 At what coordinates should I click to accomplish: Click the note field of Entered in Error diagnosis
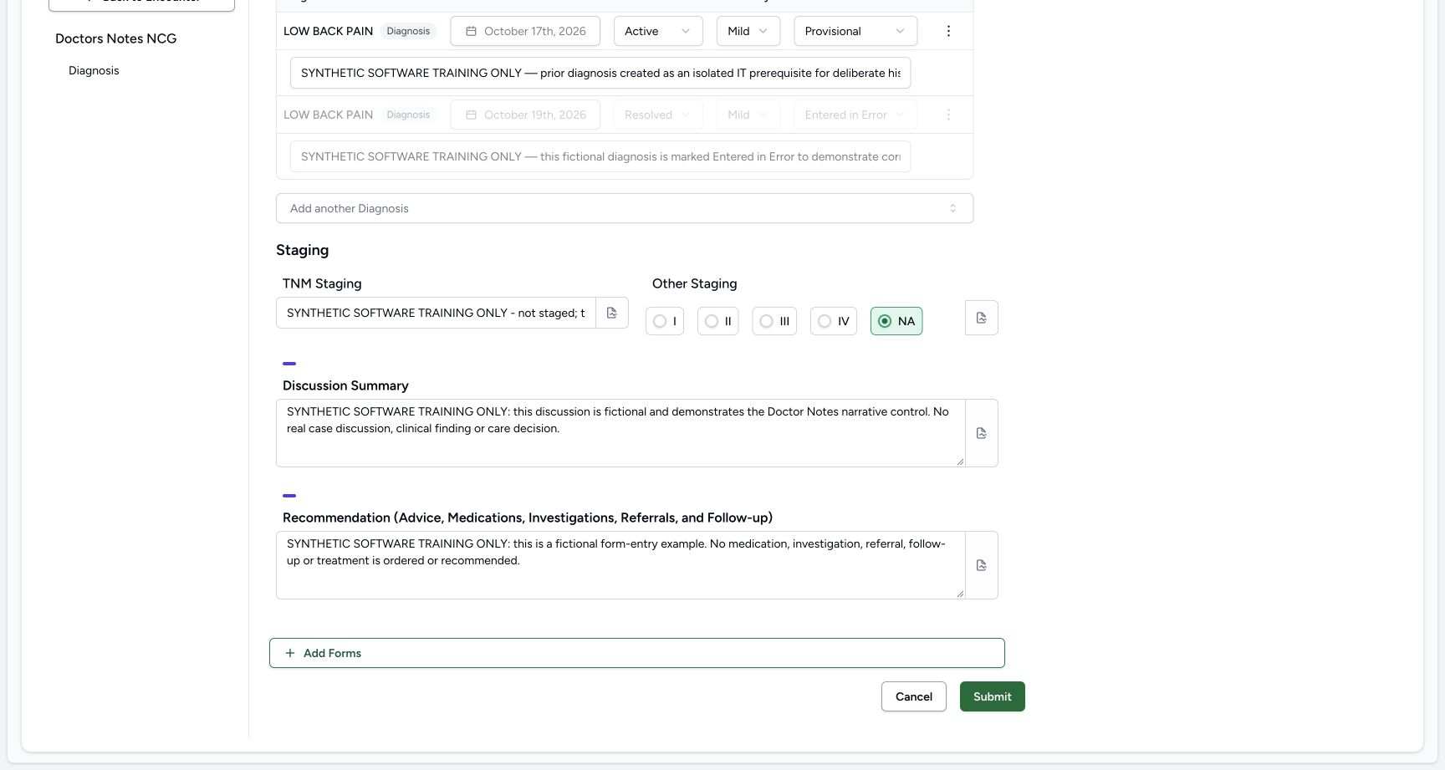click(600, 156)
